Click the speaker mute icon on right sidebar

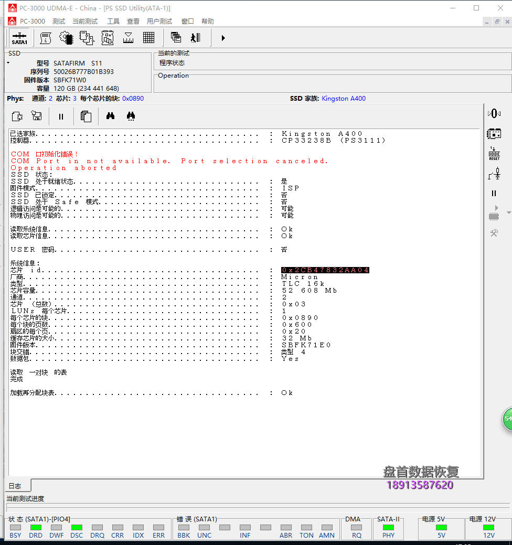[494, 113]
